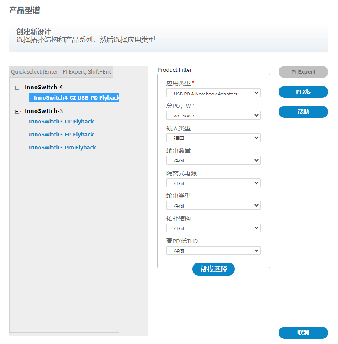Screen dimensions: 338x344
Task: Click the InnoSwitch-3 family label
Action: tap(44, 111)
